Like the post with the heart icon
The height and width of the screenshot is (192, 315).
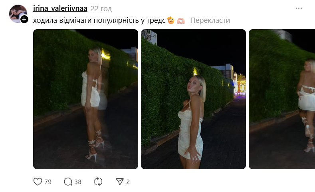click(x=38, y=182)
